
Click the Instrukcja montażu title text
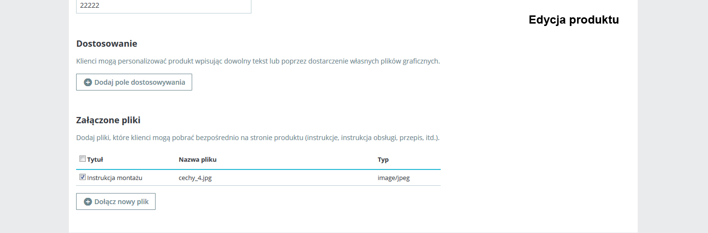tap(115, 178)
